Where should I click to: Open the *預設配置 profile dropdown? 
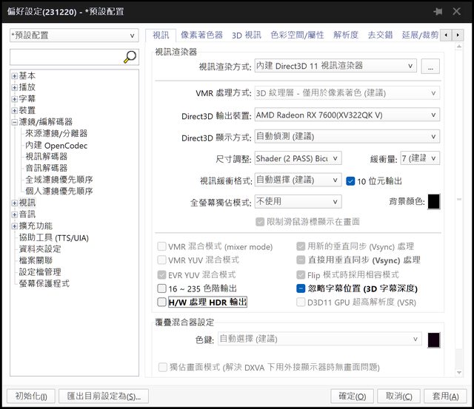[x=73, y=36]
